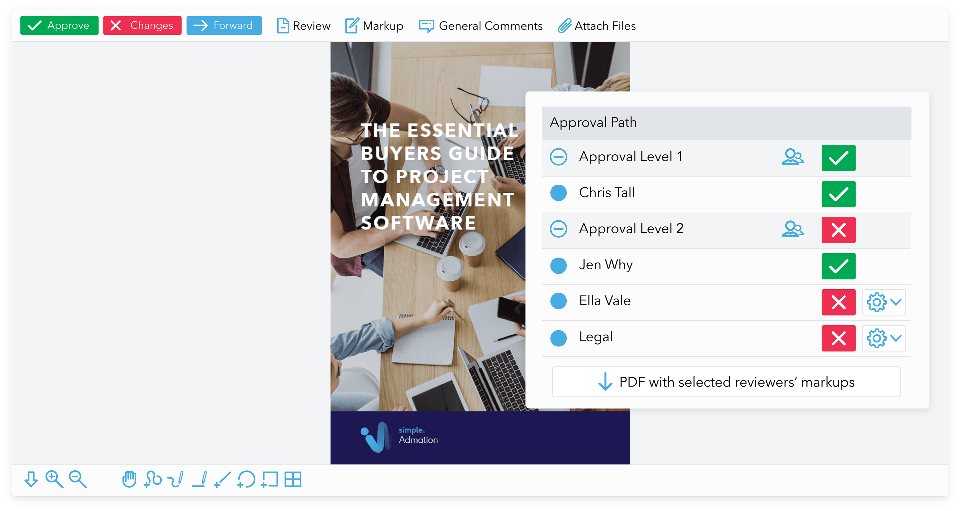This screenshot has height=511, width=960.
Task: Select the freehand pen drawing tool
Action: coord(175,479)
